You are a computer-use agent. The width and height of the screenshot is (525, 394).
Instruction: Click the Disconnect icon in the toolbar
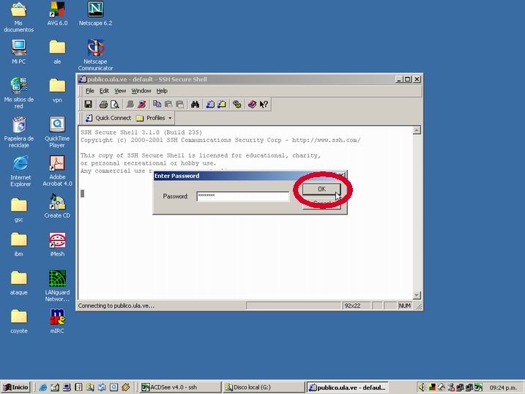point(141,105)
